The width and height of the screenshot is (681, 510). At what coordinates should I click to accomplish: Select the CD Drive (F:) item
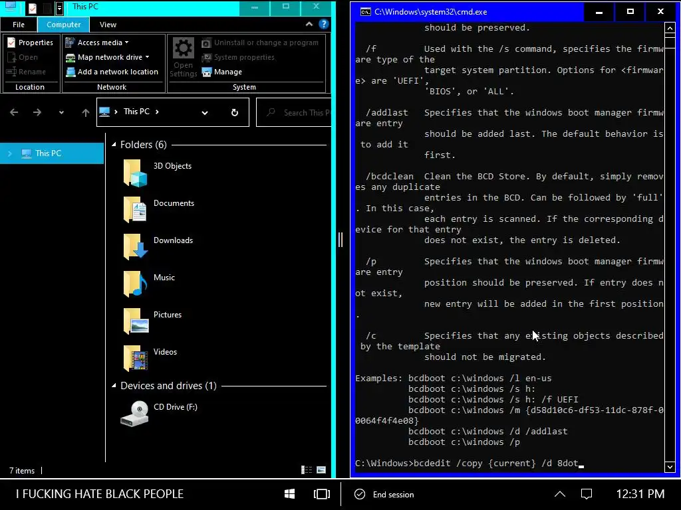(x=160, y=414)
